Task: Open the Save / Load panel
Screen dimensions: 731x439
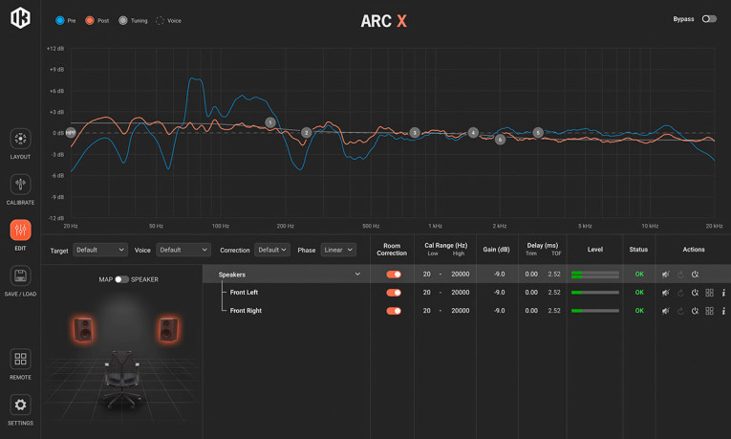Action: click(20, 279)
